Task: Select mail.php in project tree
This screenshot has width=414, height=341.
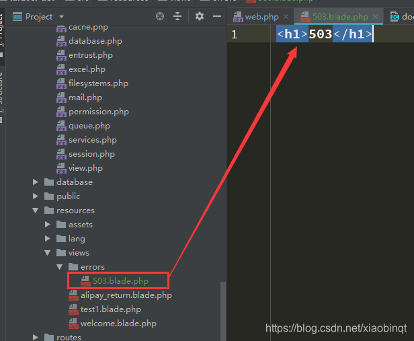Action: click(x=85, y=98)
